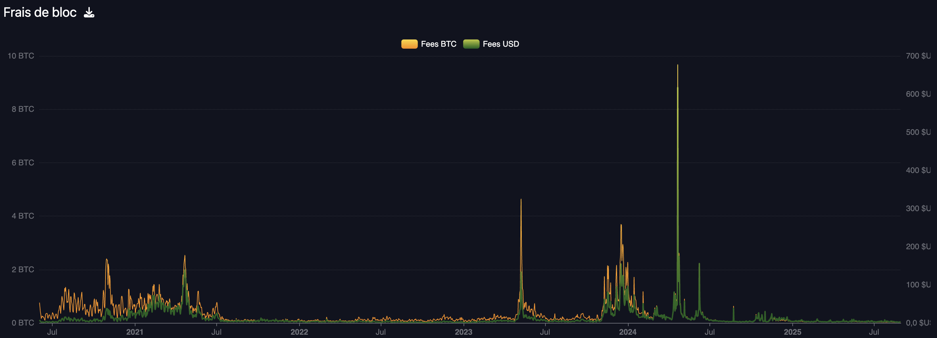The height and width of the screenshot is (338, 937).
Task: Click the tip of the tallest fee spike
Action: [678, 65]
